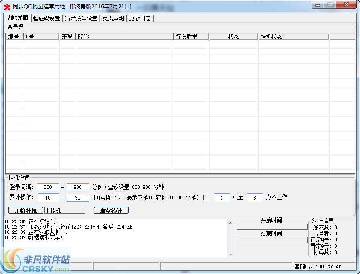Sort by 好友数量 column header
The width and height of the screenshot is (360, 274).
191,37
